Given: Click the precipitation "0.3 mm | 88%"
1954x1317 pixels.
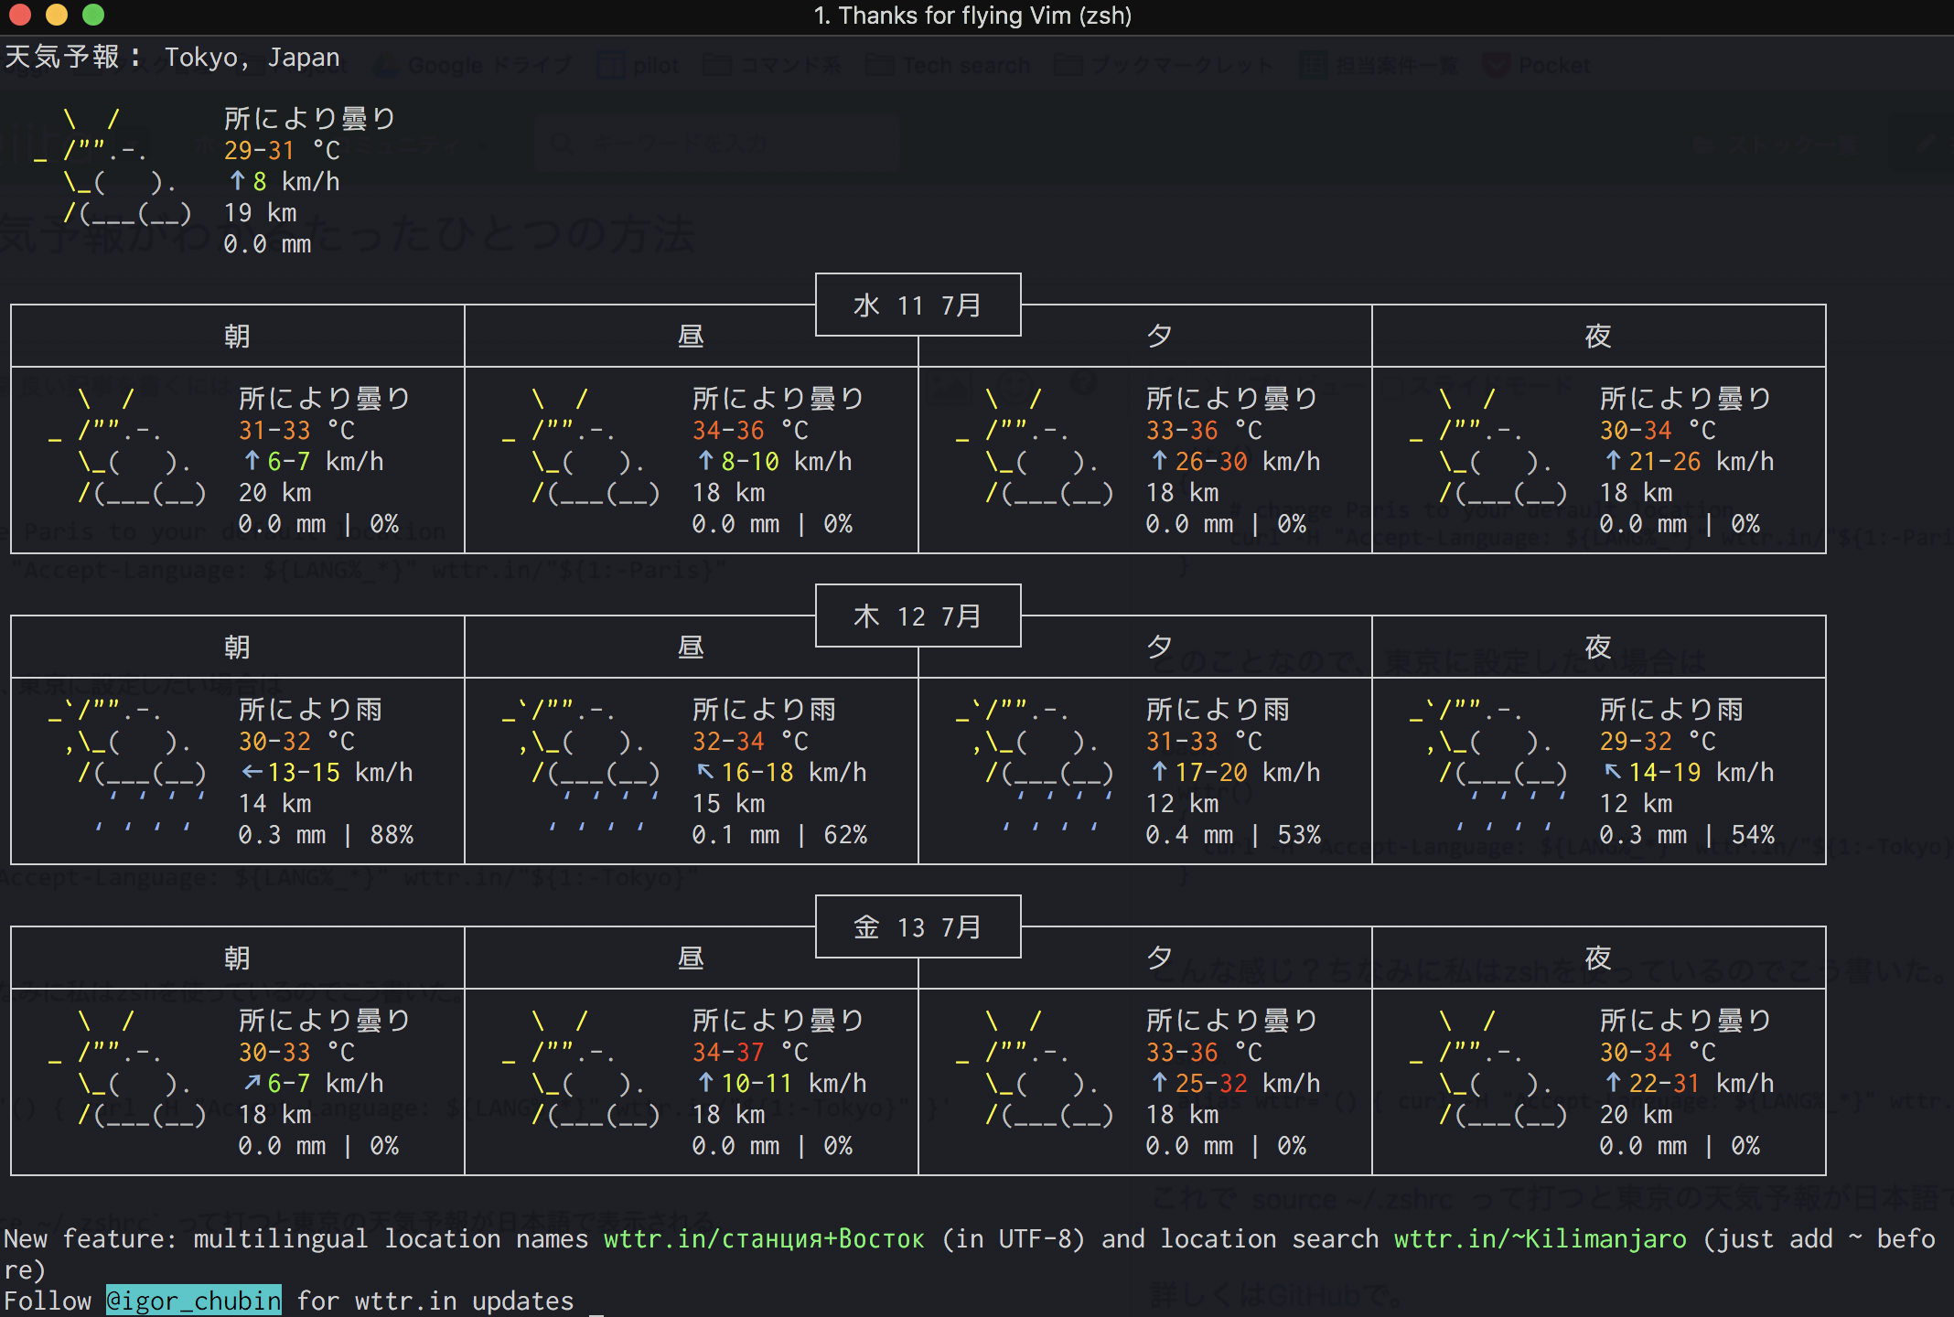Looking at the screenshot, I should click(x=327, y=835).
